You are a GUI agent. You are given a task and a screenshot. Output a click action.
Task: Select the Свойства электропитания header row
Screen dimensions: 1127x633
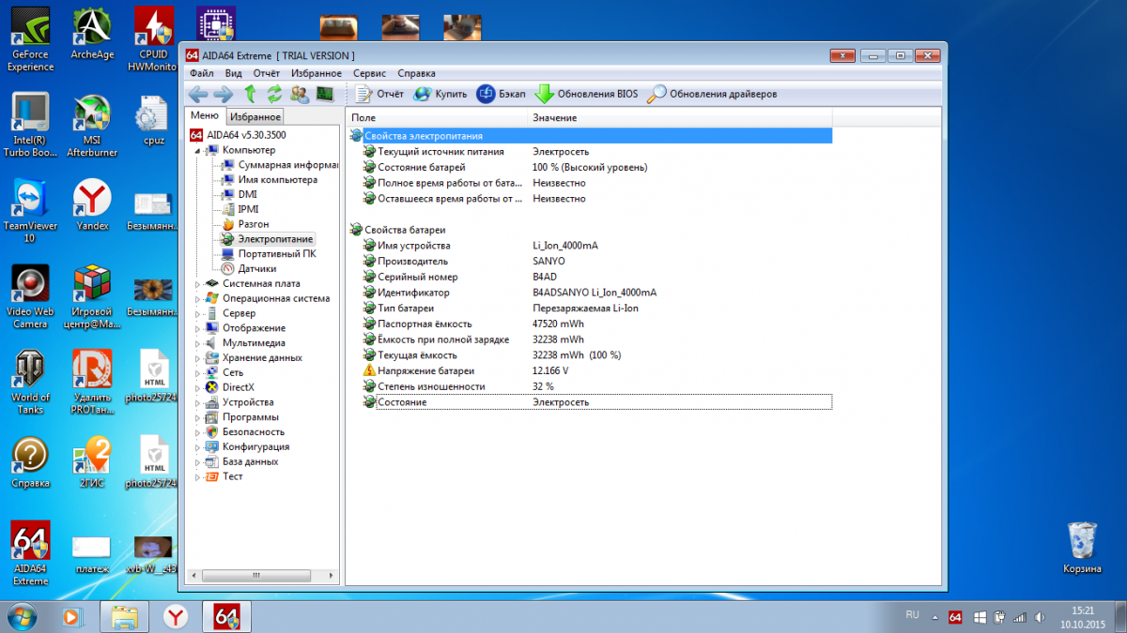click(590, 136)
